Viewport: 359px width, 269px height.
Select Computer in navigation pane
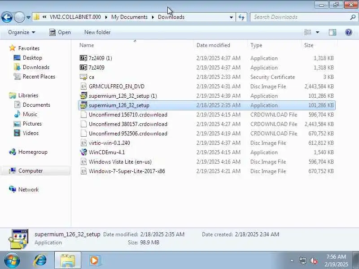31,171
